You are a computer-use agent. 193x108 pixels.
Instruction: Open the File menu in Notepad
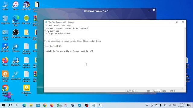click(x=46, y=25)
